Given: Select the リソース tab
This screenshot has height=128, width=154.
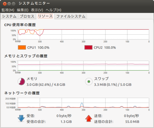Looking at the screenshot, I should tap(45, 16).
